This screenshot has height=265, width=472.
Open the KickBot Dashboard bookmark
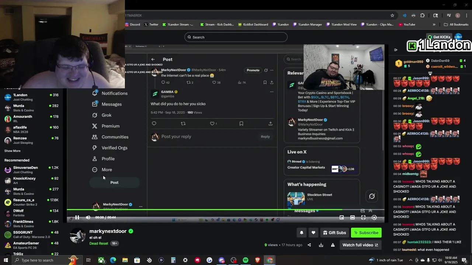[x=253, y=25]
